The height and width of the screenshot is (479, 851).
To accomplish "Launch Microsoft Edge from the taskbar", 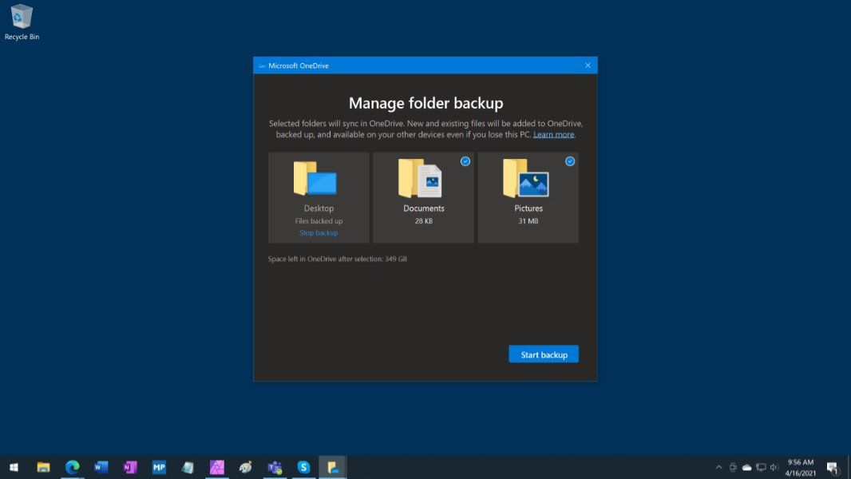I will click(x=73, y=467).
